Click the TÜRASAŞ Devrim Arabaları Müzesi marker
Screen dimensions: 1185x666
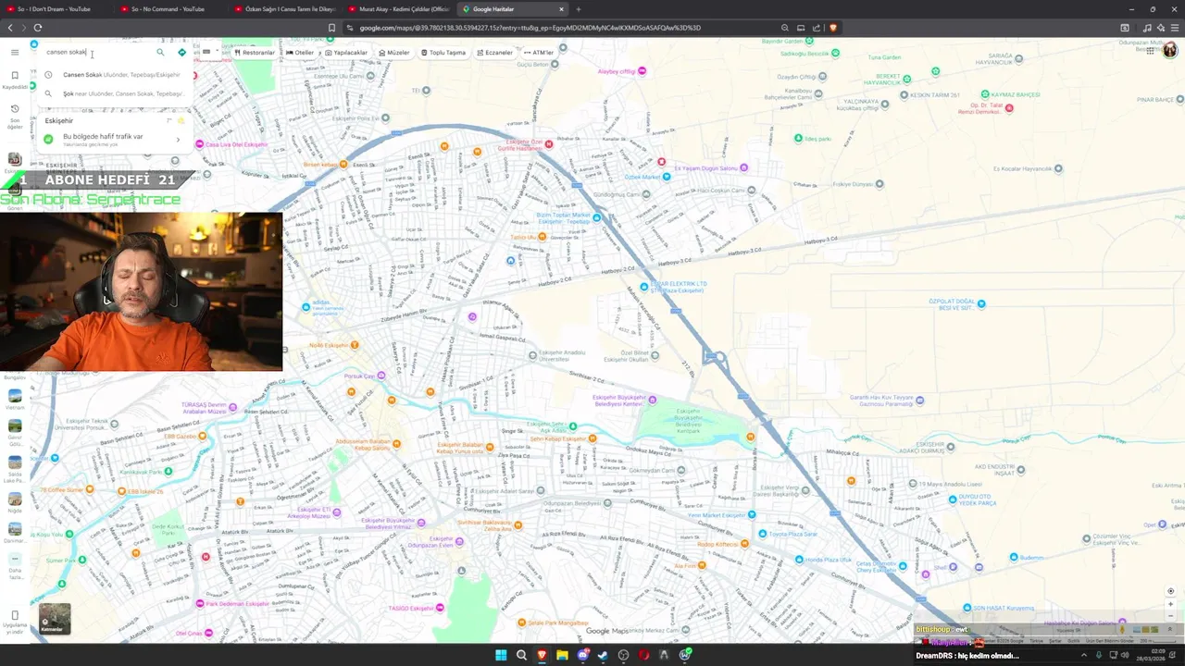(x=232, y=407)
